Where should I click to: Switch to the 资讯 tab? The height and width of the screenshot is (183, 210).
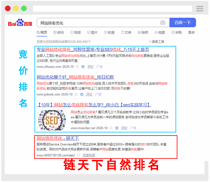pyautogui.click(x=59, y=33)
